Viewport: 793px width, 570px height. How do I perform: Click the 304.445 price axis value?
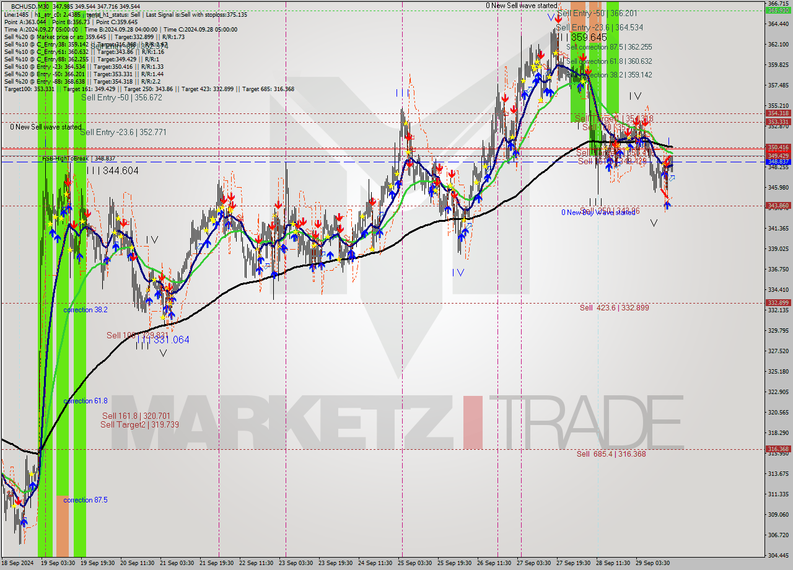779,556
